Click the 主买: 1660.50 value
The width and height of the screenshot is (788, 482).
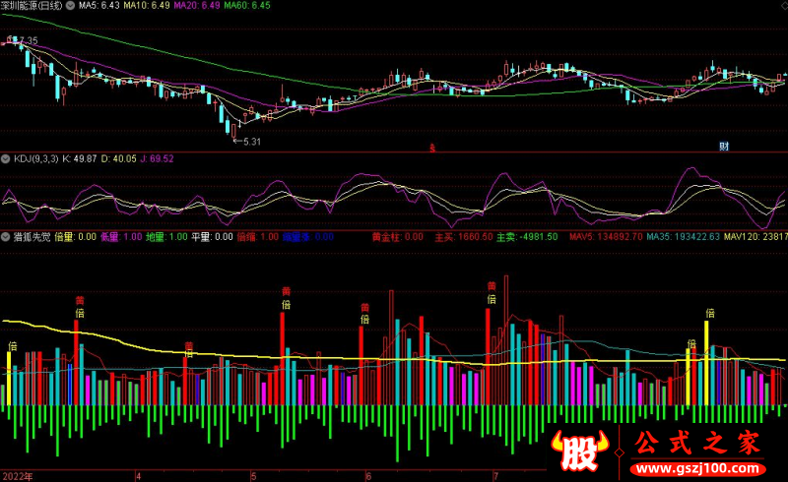[x=463, y=237]
